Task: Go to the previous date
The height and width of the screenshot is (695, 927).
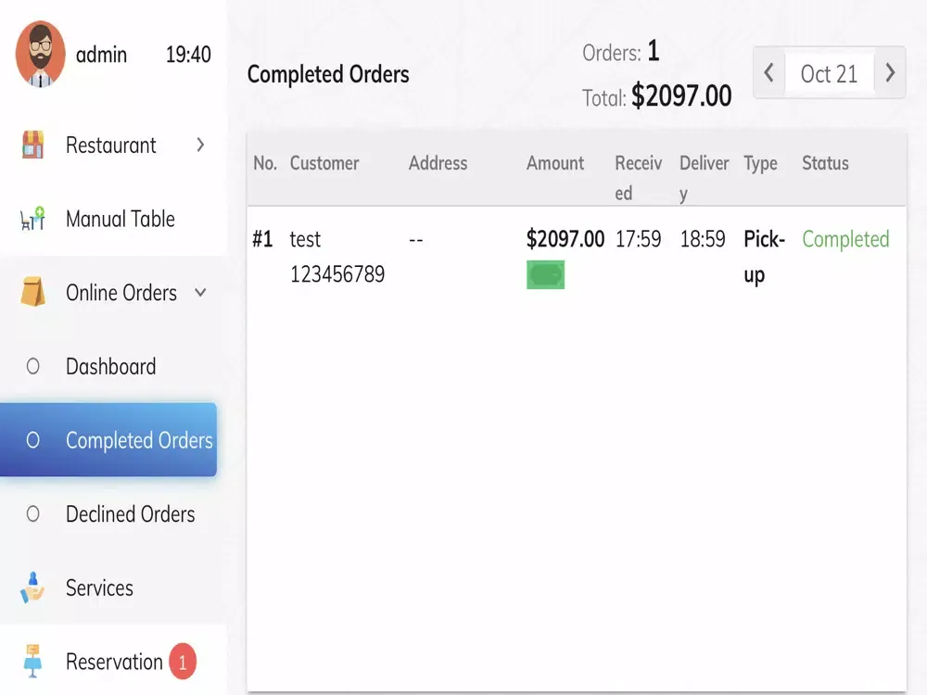Action: pyautogui.click(x=769, y=73)
